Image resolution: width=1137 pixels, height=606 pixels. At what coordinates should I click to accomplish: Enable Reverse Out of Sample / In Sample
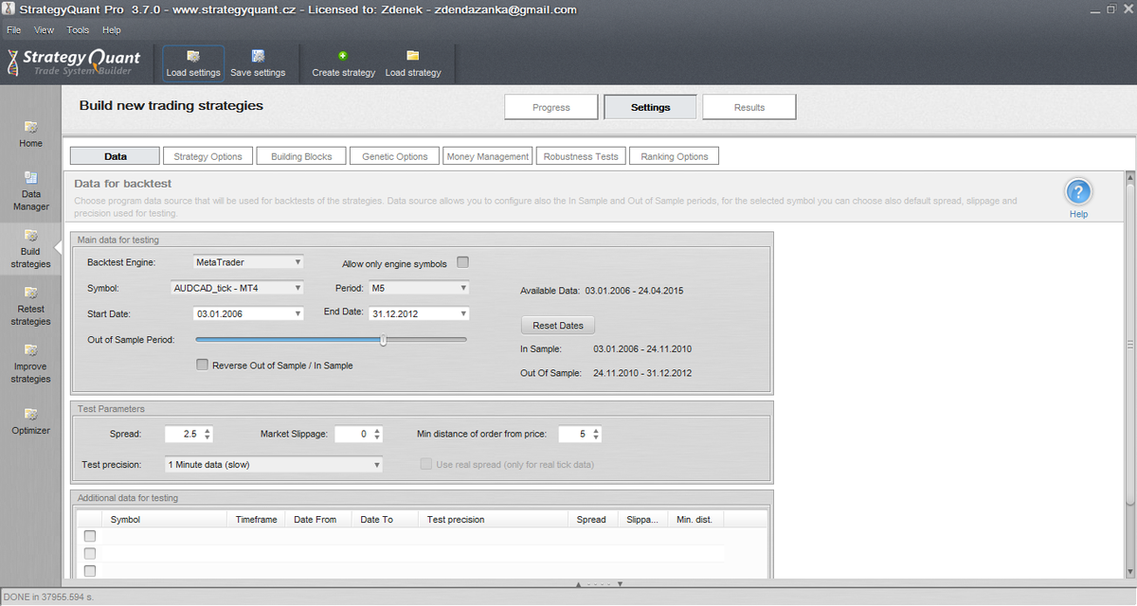[x=202, y=365]
